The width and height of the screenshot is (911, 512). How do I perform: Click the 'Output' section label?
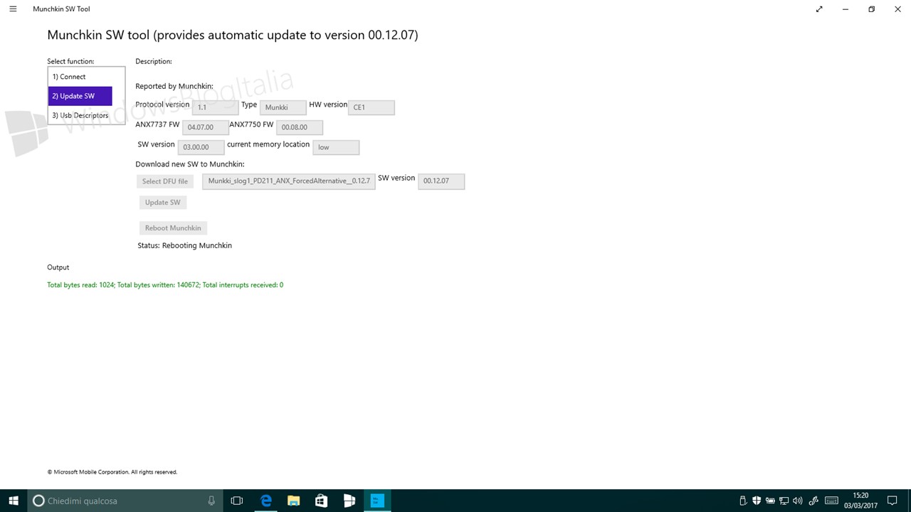(58, 267)
